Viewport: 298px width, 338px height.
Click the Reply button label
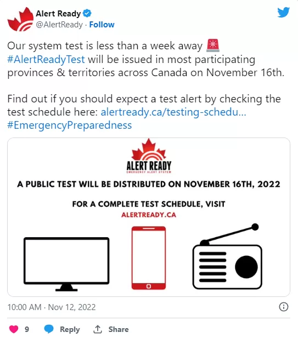(70, 329)
